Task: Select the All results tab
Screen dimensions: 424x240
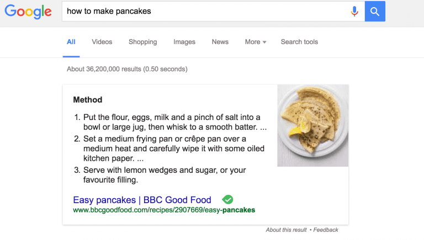Action: tap(71, 42)
